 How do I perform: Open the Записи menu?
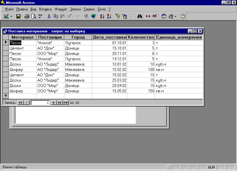[x=76, y=9]
